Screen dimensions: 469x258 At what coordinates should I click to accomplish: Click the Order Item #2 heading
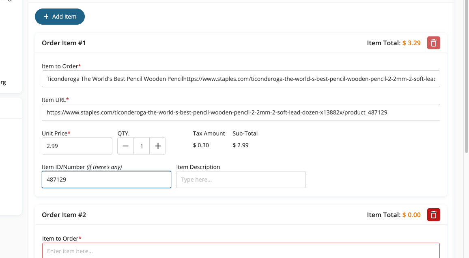coord(64,215)
